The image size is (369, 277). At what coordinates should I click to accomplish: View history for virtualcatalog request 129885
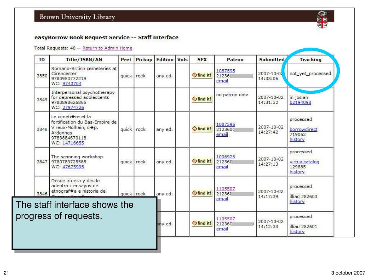(297, 172)
